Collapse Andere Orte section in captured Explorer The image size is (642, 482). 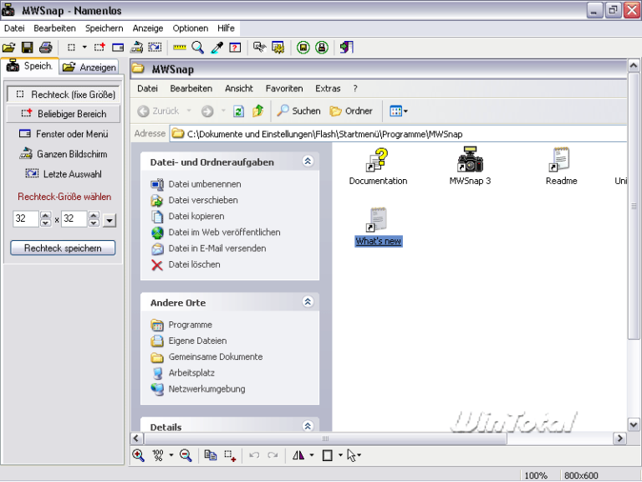pos(308,302)
